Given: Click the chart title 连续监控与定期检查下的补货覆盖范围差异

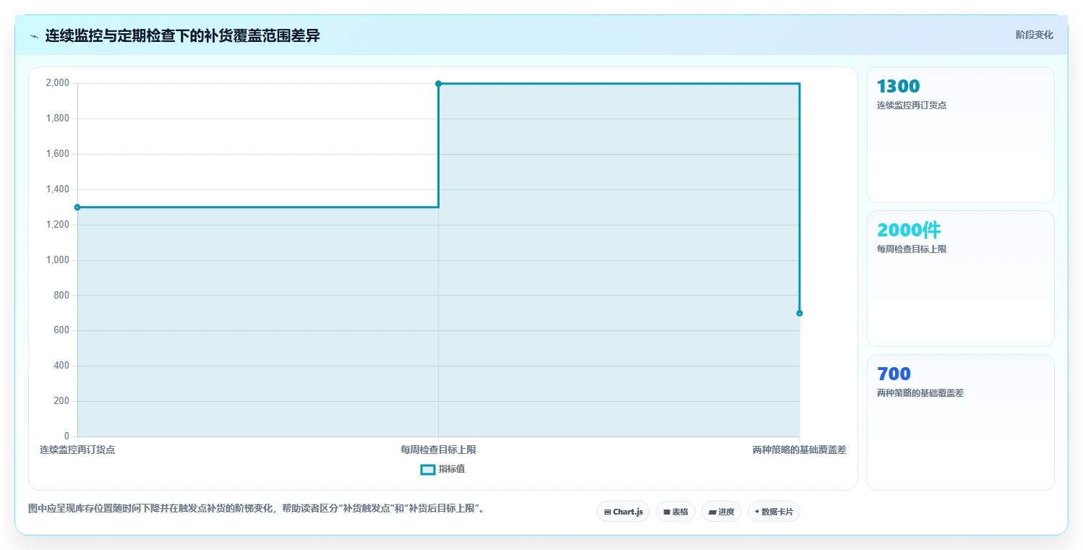Looking at the screenshot, I should (x=182, y=35).
